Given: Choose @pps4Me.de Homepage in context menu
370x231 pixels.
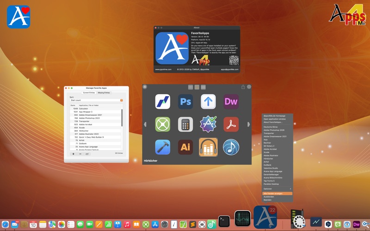Looking at the screenshot, I should 277,116.
